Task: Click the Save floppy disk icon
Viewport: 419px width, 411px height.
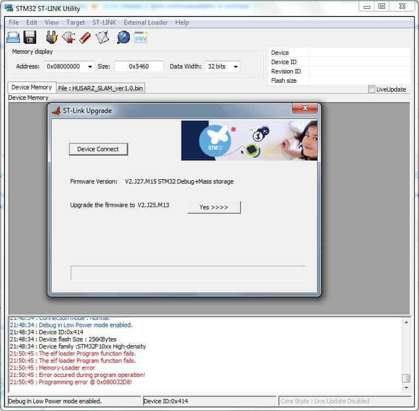Action: pyautogui.click(x=30, y=37)
